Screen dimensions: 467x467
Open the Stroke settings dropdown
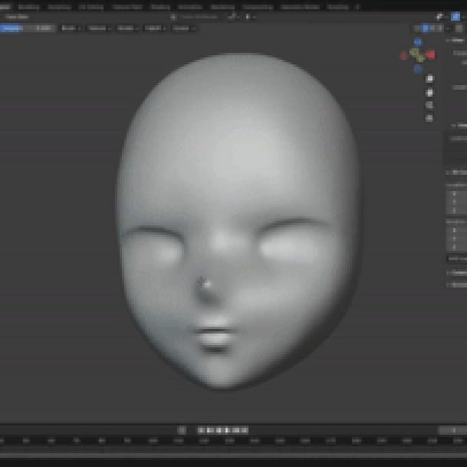point(128,28)
